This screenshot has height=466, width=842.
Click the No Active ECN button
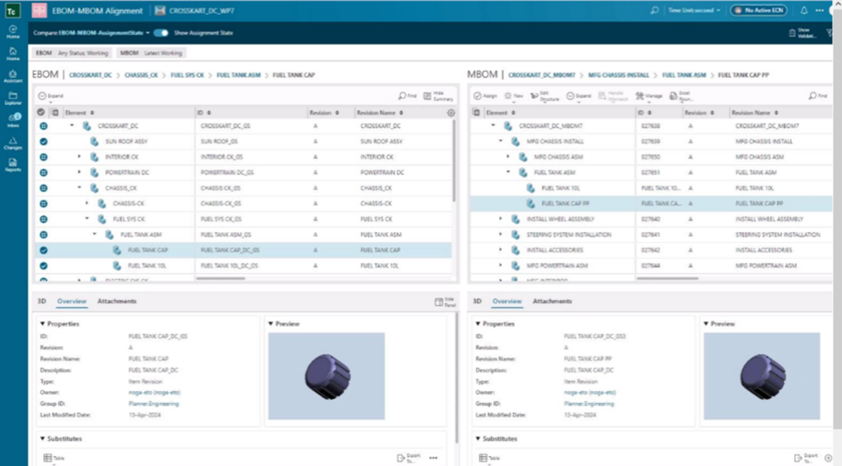758,10
